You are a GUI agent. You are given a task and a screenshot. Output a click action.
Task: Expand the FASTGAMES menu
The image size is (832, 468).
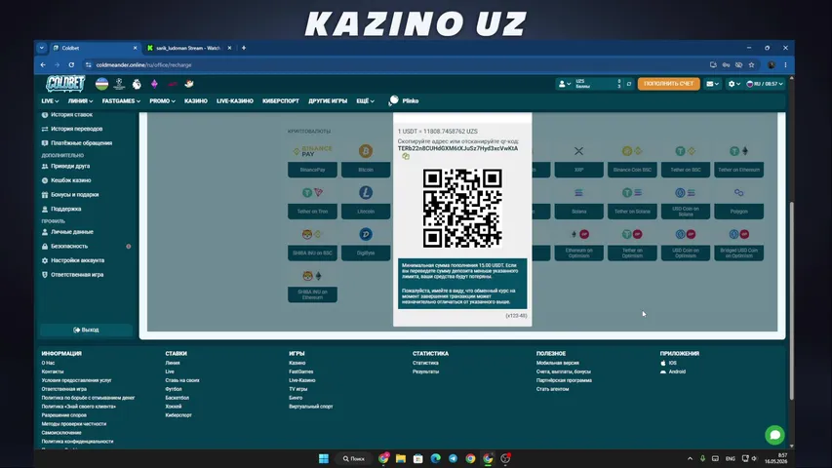[x=121, y=100]
